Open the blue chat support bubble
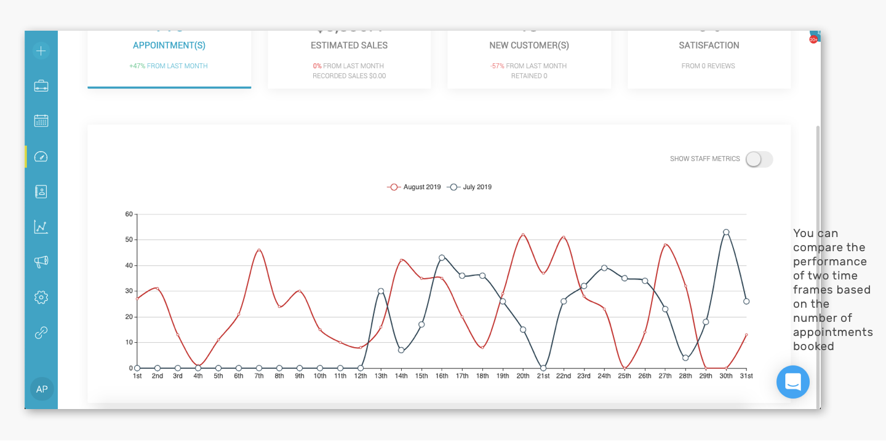Image resolution: width=886 pixels, height=441 pixels. click(x=793, y=382)
